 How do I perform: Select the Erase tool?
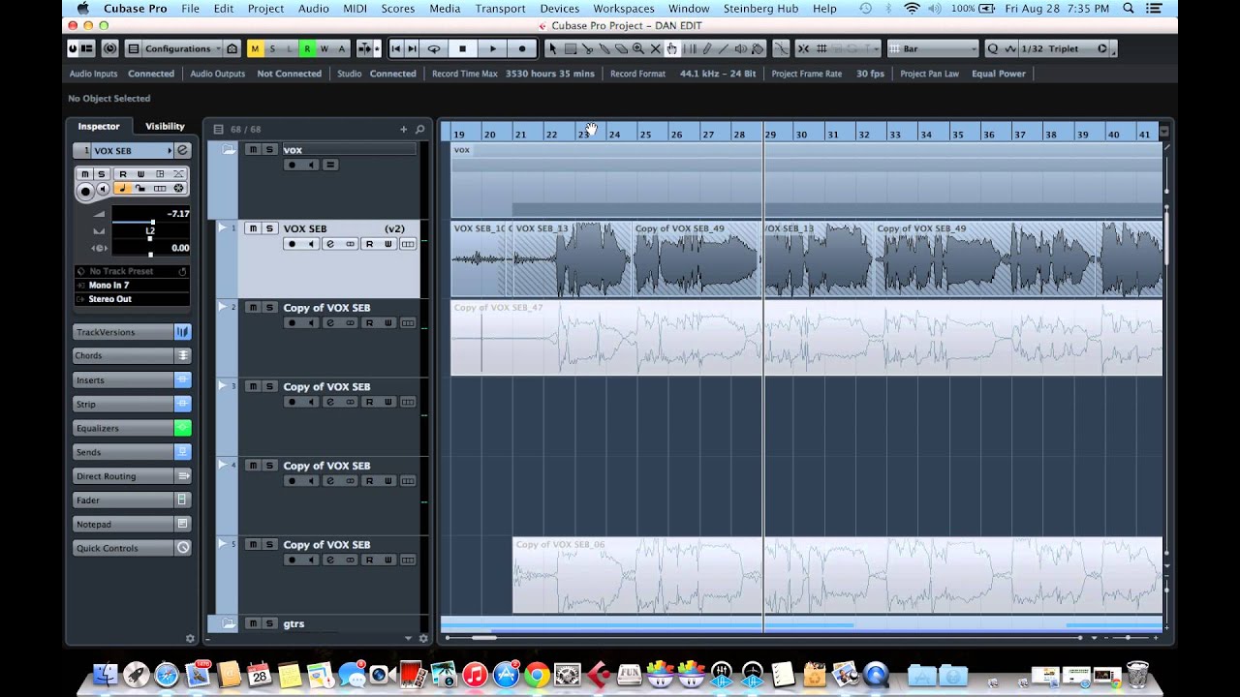click(x=621, y=48)
